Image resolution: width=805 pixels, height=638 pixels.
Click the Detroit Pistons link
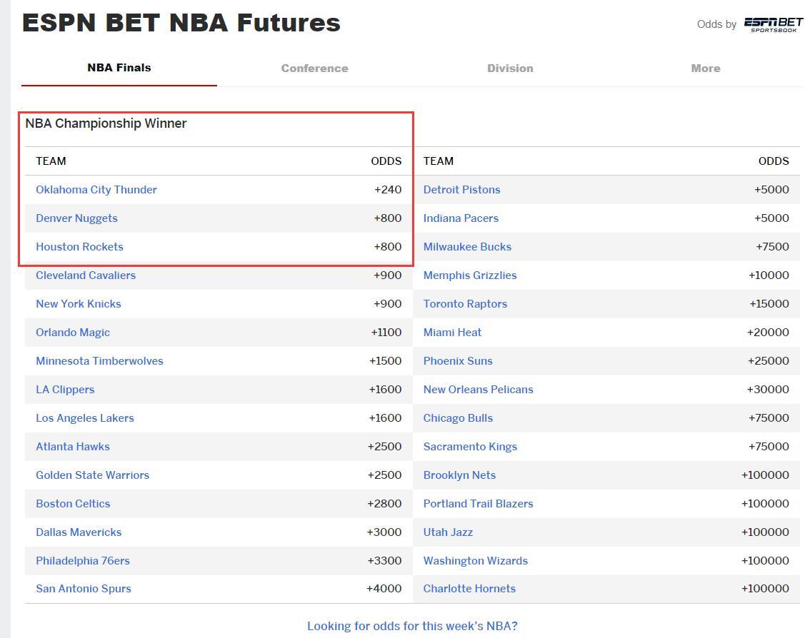(x=461, y=190)
